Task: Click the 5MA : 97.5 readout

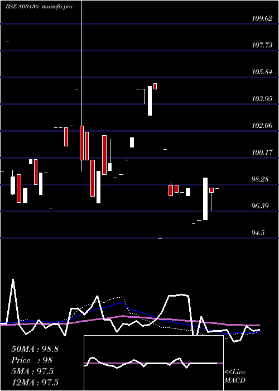Action: point(32,371)
